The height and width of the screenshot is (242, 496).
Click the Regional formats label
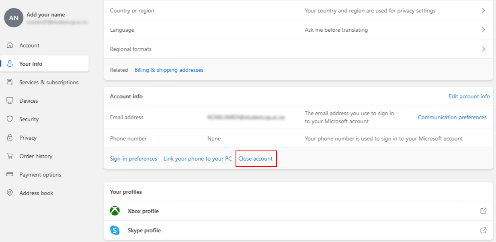click(x=131, y=49)
